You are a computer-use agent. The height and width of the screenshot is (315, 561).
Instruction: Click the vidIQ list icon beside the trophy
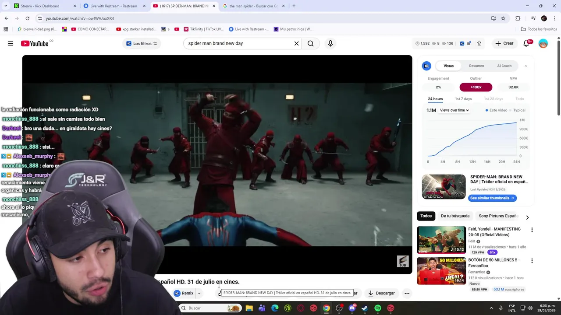point(469,43)
